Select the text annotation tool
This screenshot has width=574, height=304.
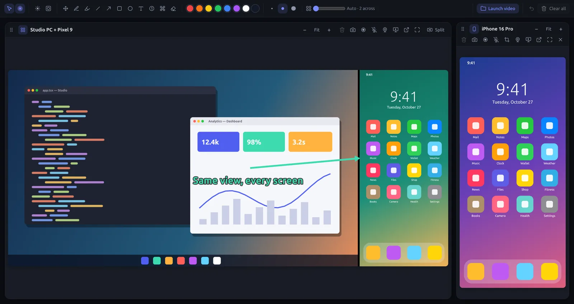tap(141, 9)
